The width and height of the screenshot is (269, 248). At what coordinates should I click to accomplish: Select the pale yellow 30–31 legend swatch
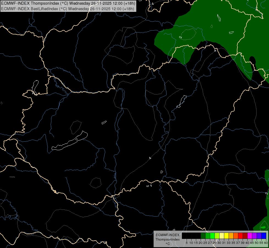tap(222, 236)
